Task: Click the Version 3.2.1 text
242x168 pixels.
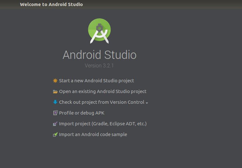Action: [99, 65]
